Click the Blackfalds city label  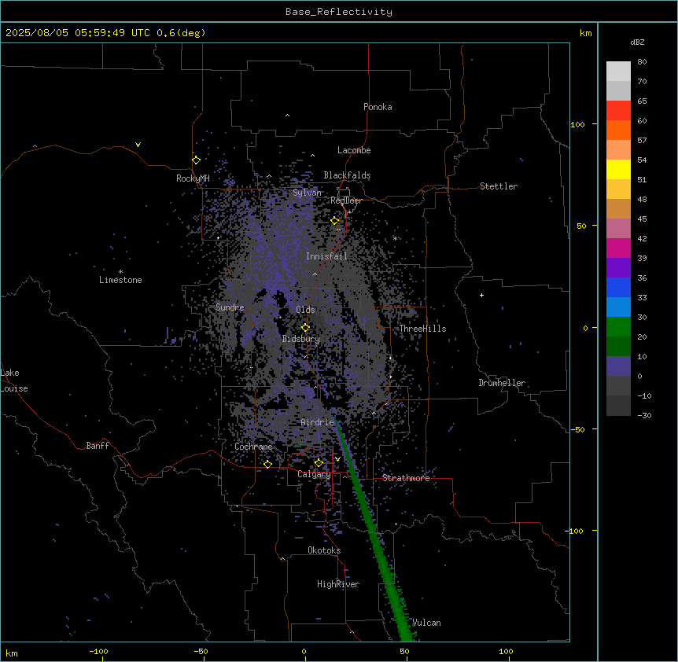point(347,175)
